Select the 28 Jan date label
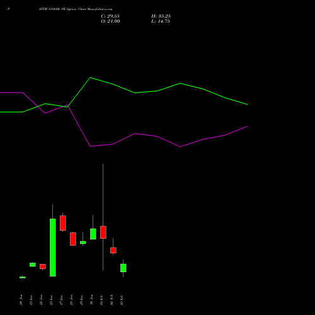Image resolution: width=315 pixels, height=315 pixels. 71,300
